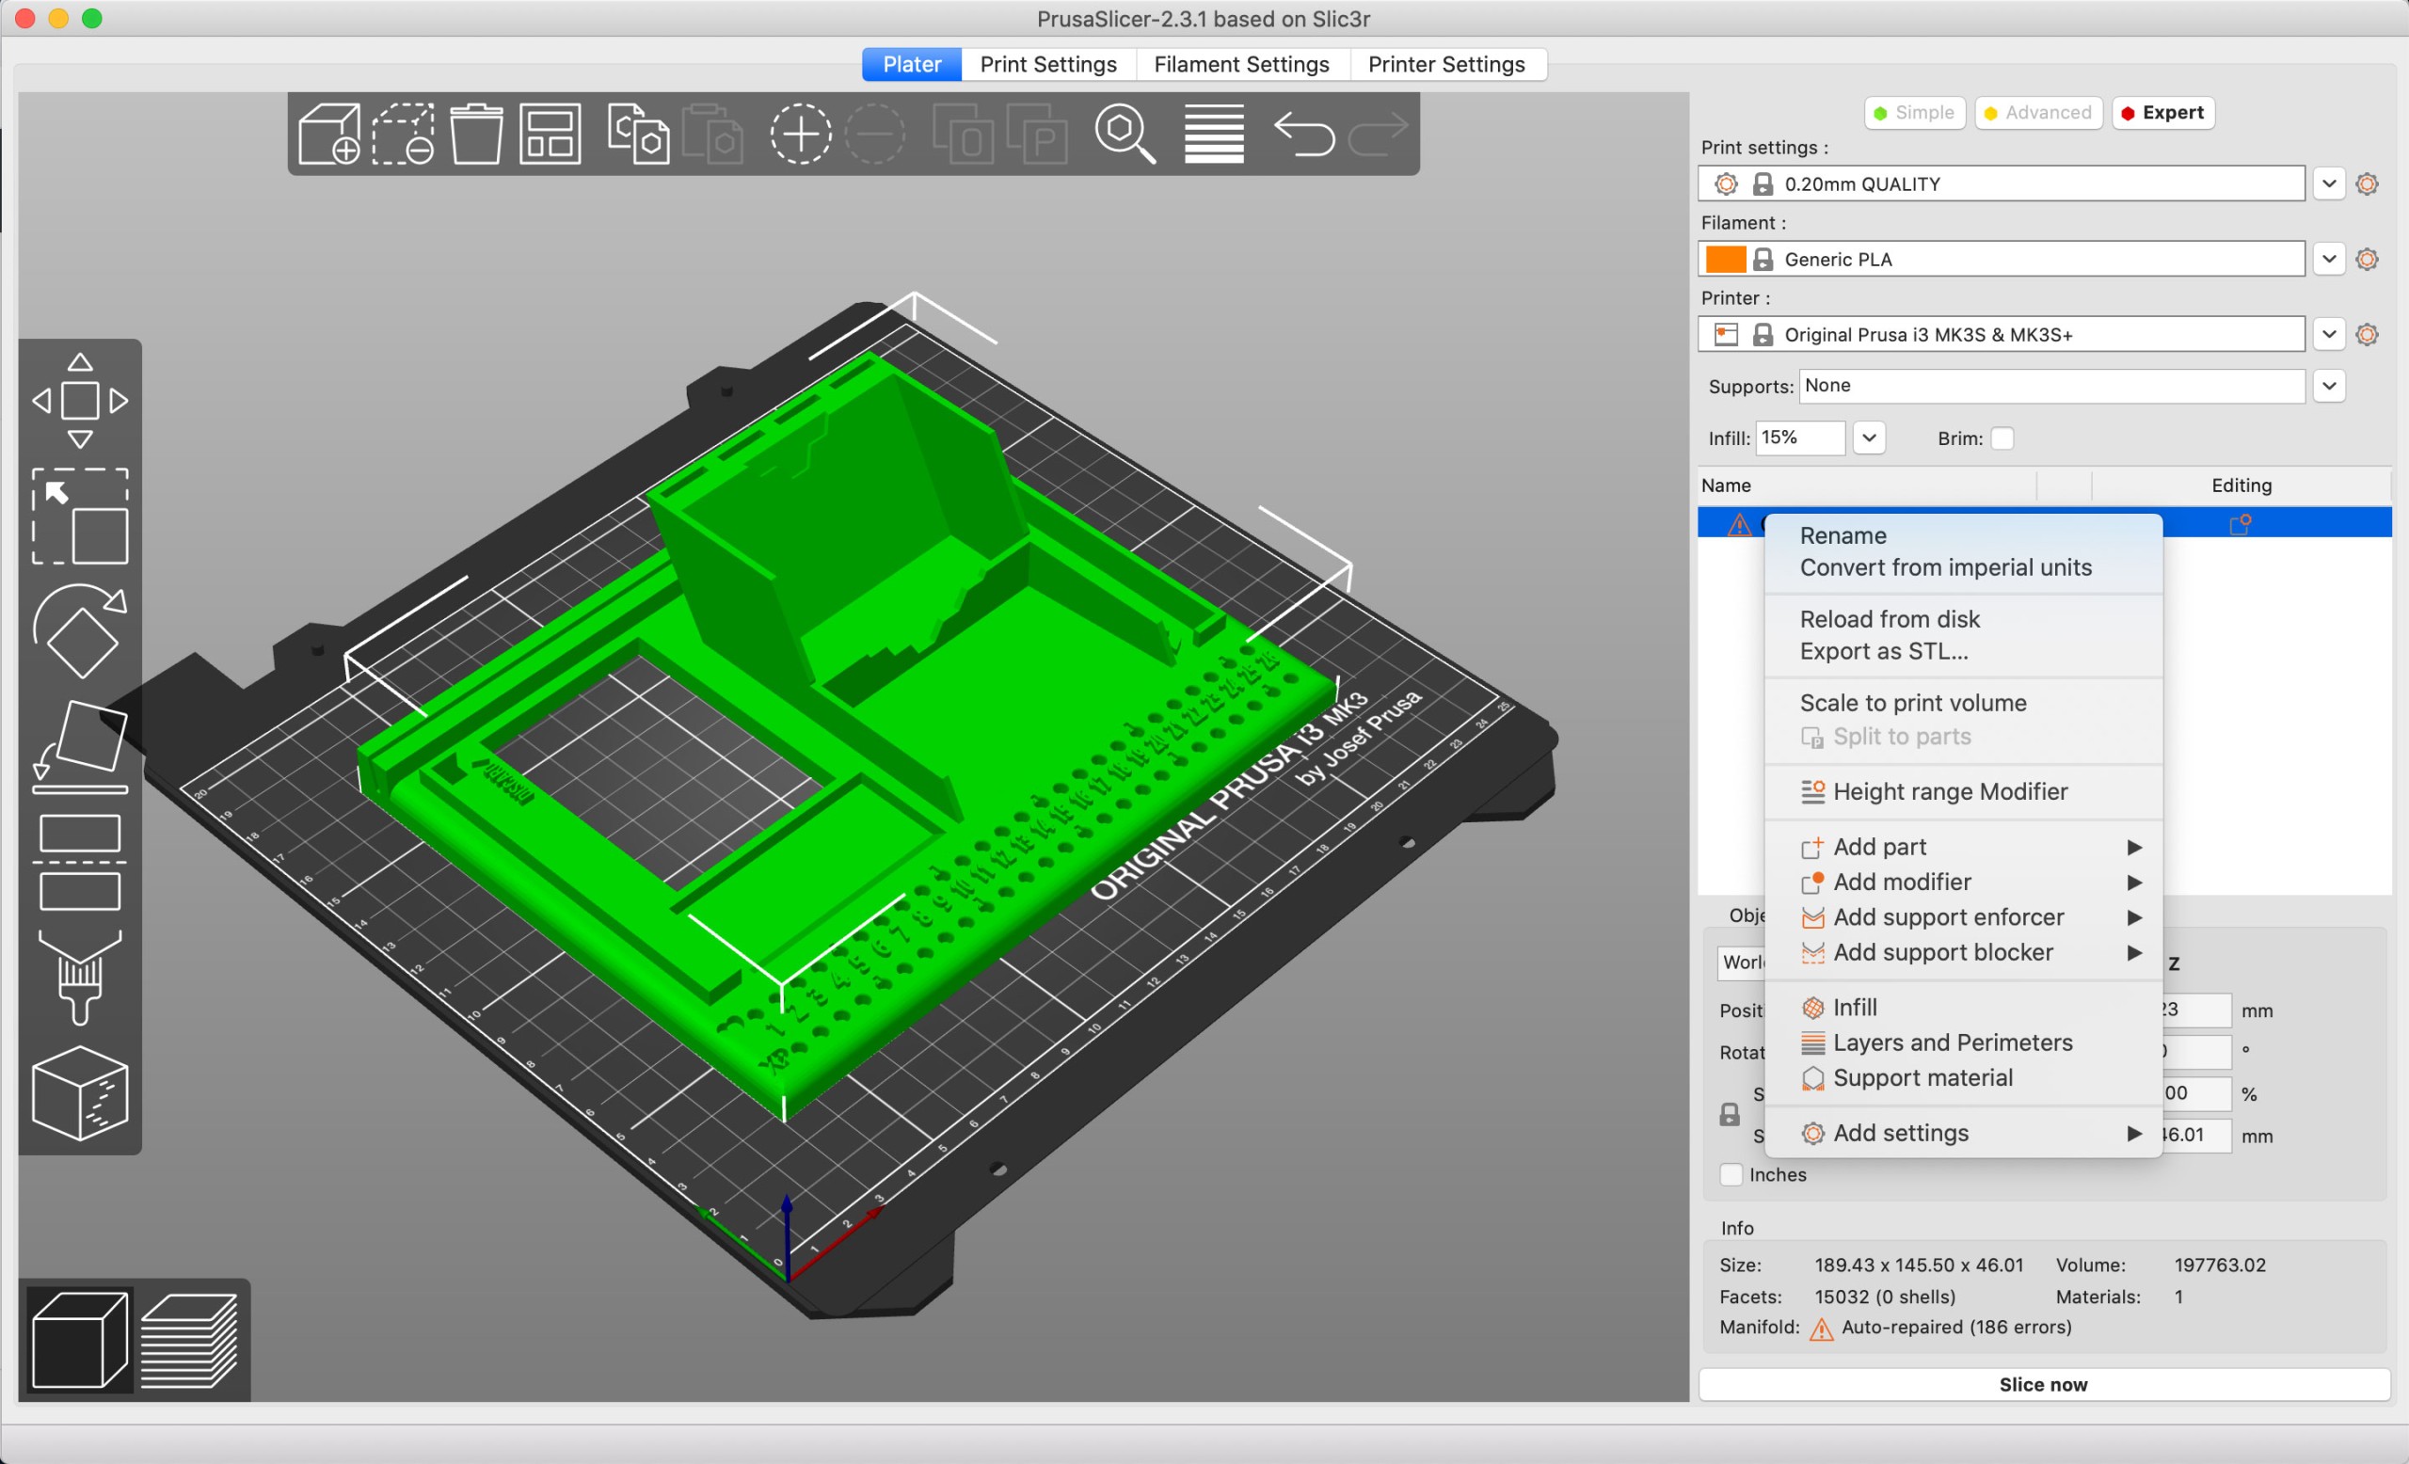Switch to sliced layers preview view
2409x1464 pixels.
pyautogui.click(x=189, y=1340)
